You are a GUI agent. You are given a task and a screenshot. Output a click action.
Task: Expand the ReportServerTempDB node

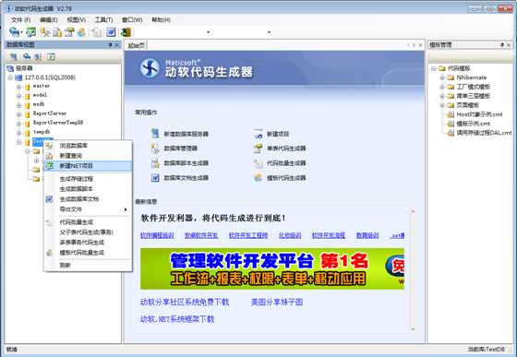18,124
